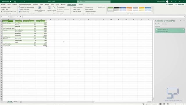Screen dimensions: 186x105
Task: Select the Consultas tab in side pane
Action: click(158, 24)
